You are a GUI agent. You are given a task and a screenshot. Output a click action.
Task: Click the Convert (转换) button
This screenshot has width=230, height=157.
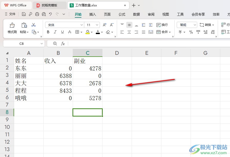pyautogui.click(x=207, y=25)
